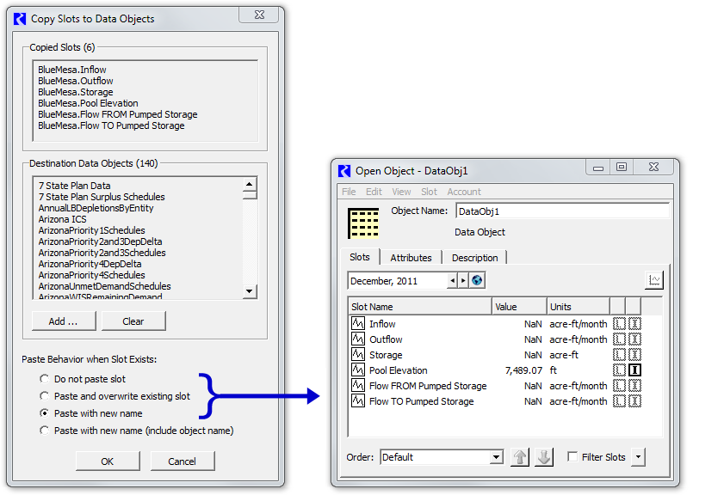724x495 pixels.
Task: Click the series slot icon beside Inflow
Action: click(x=358, y=323)
